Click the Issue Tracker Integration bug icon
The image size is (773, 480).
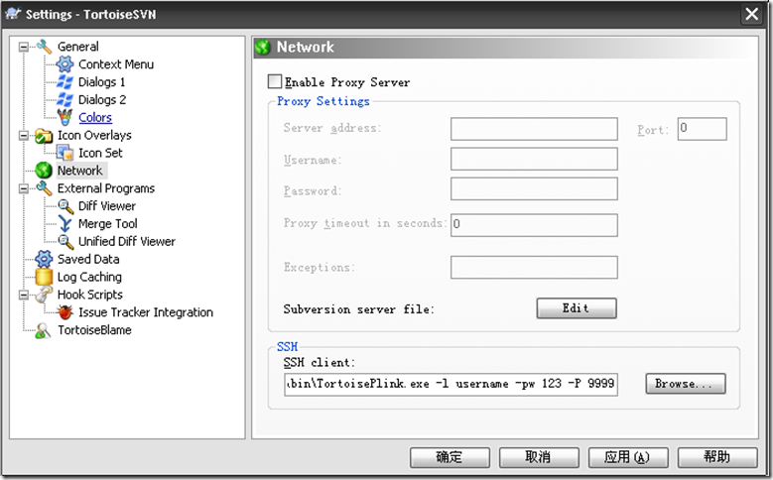64,312
